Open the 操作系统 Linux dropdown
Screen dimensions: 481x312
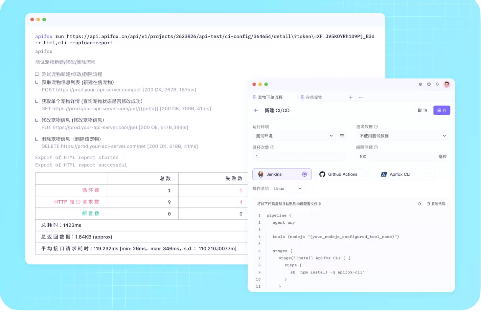click(287, 189)
